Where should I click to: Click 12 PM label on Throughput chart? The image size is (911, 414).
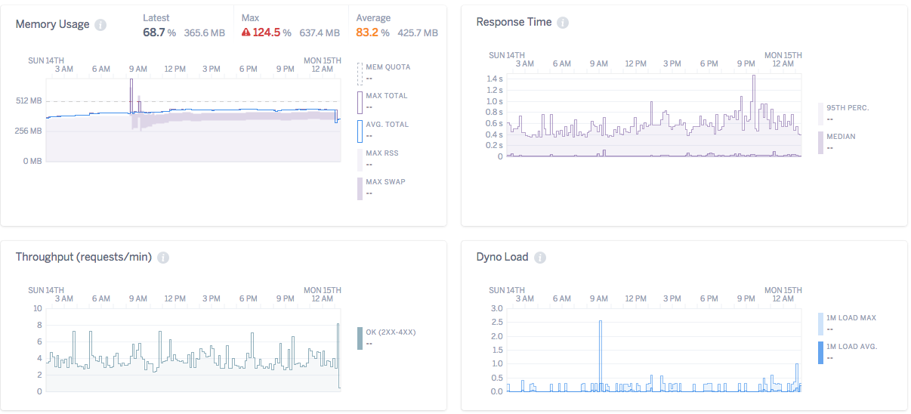pyautogui.click(x=174, y=299)
